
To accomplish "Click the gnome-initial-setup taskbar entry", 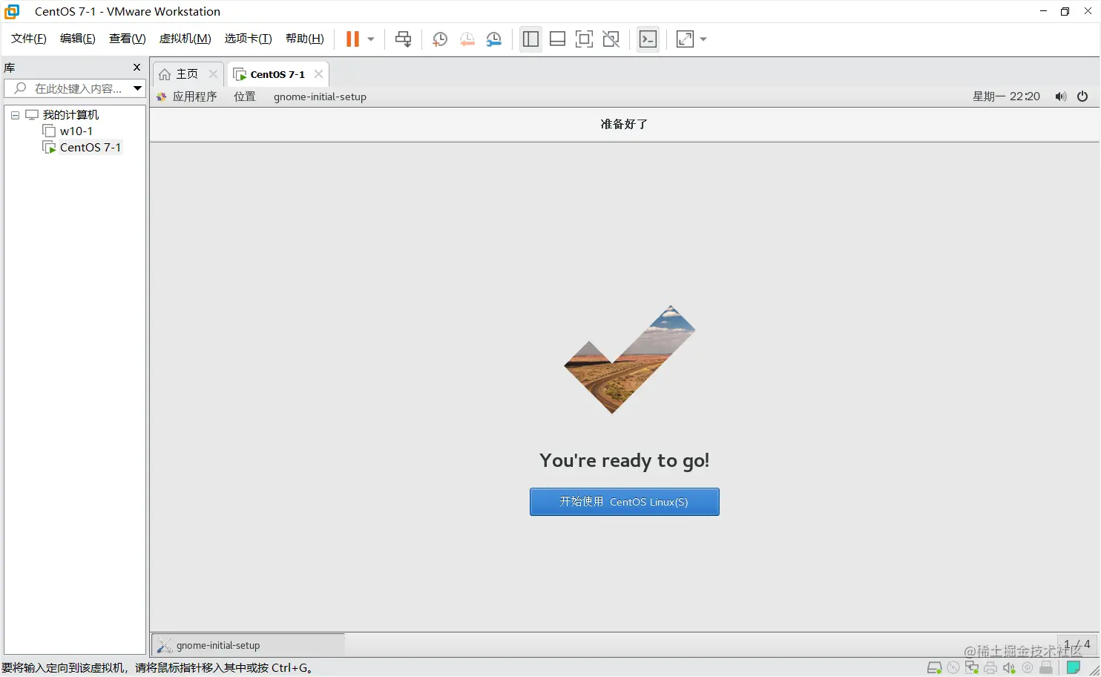I will tap(249, 645).
